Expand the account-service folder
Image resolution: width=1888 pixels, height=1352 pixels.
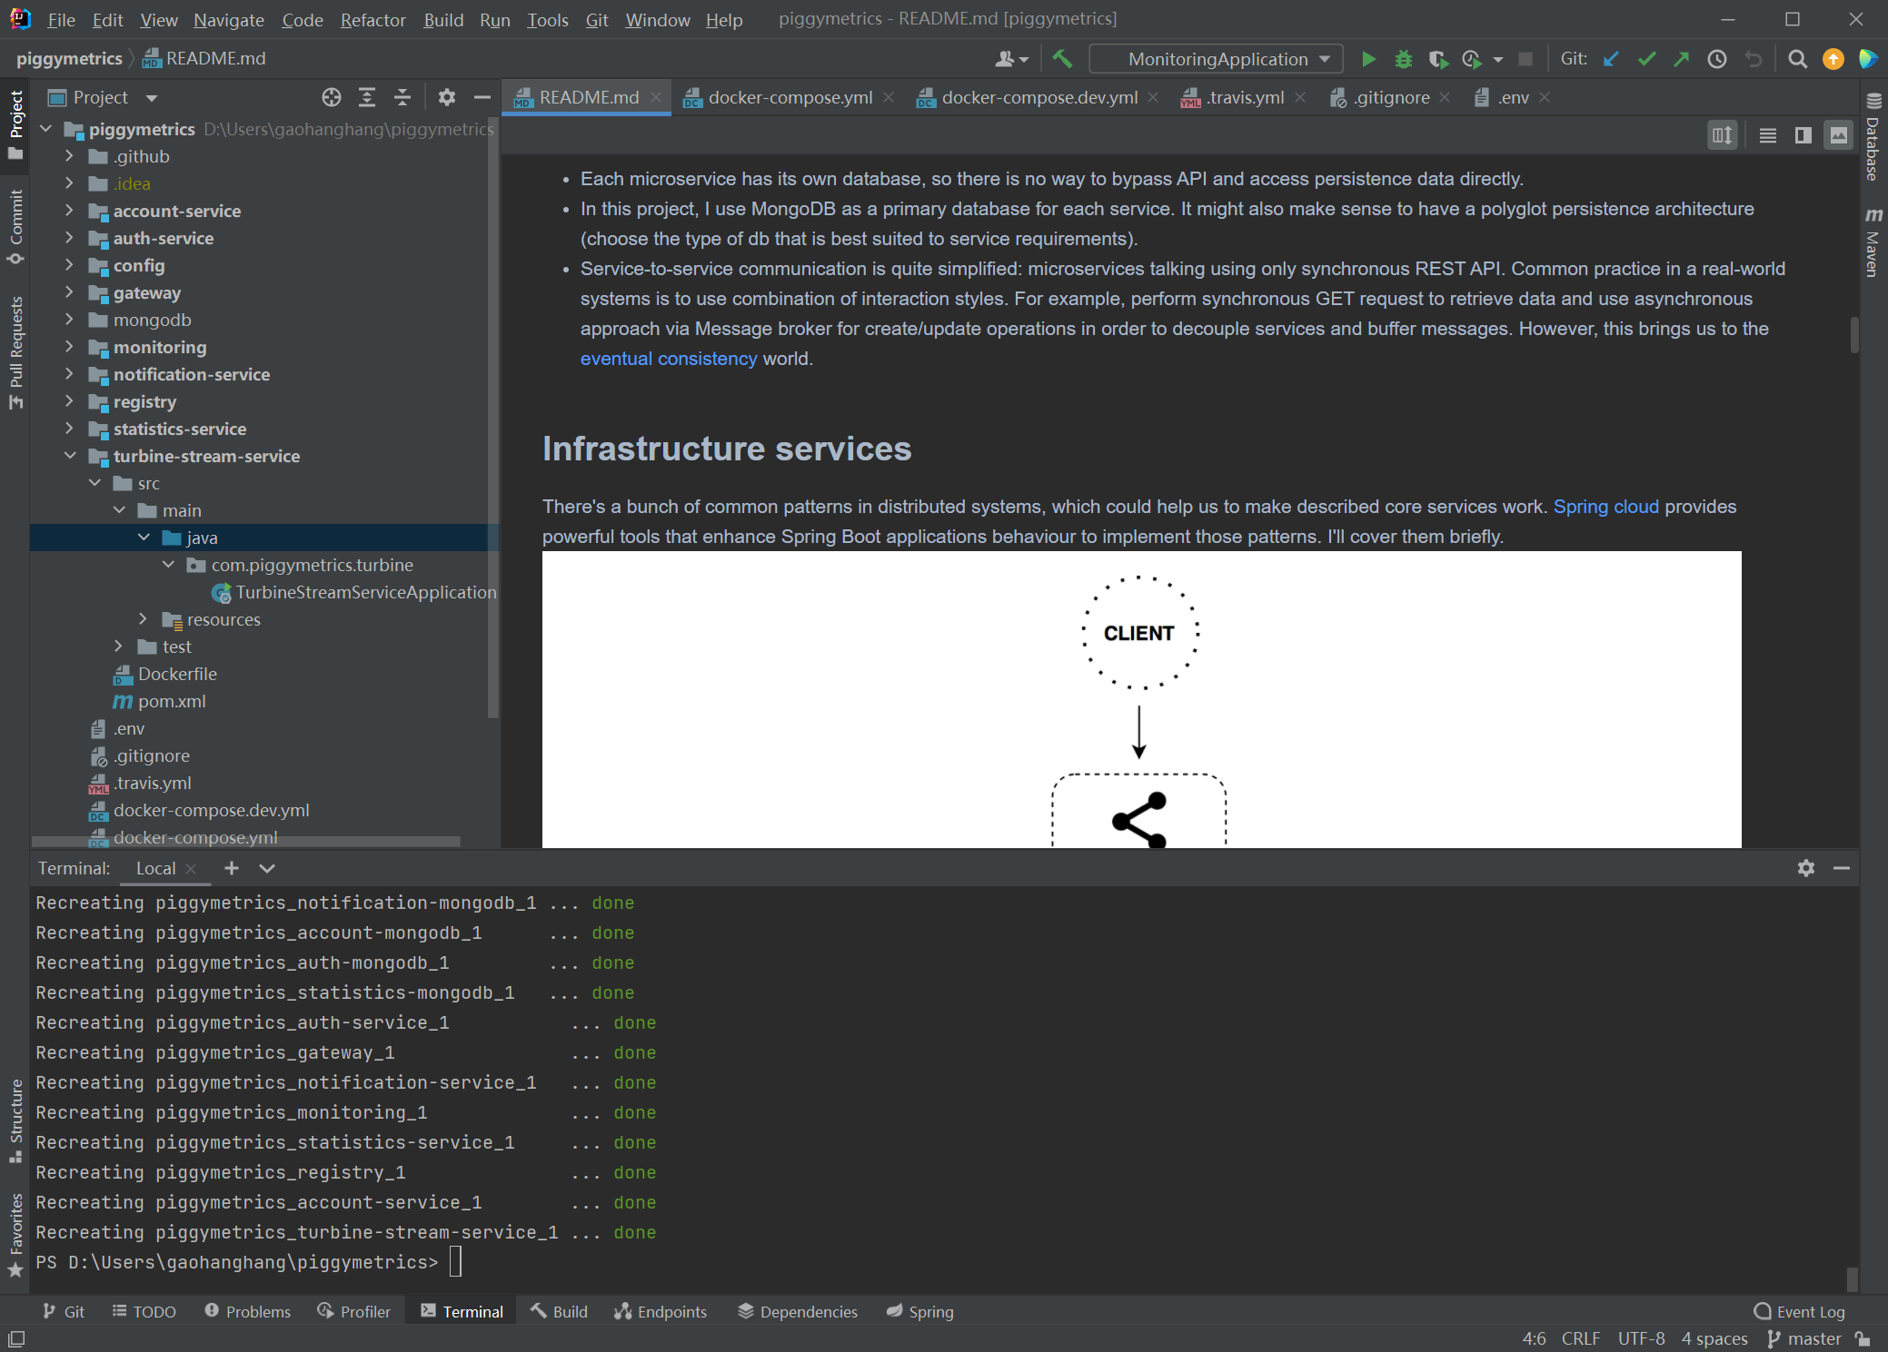tap(69, 211)
